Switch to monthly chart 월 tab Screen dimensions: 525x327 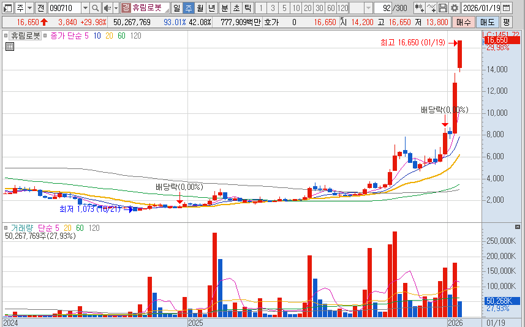click(x=200, y=8)
